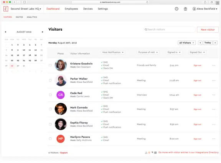Open more options for Kristene Goodwin

click(x=214, y=65)
